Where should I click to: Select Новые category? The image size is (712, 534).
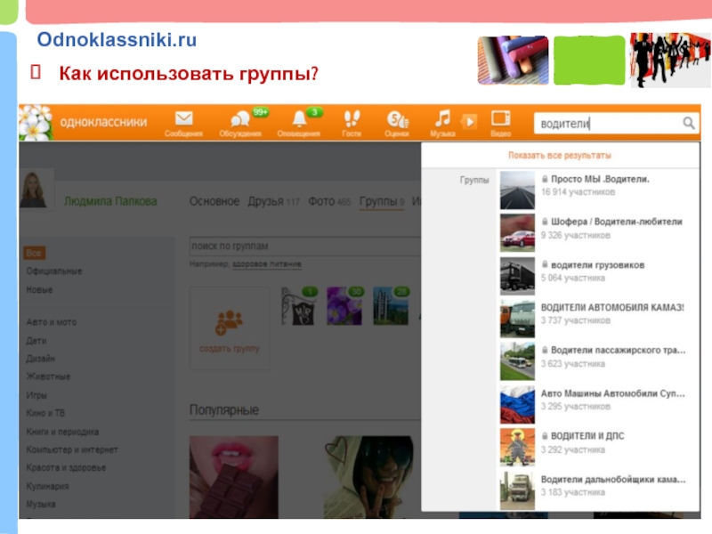point(39,290)
